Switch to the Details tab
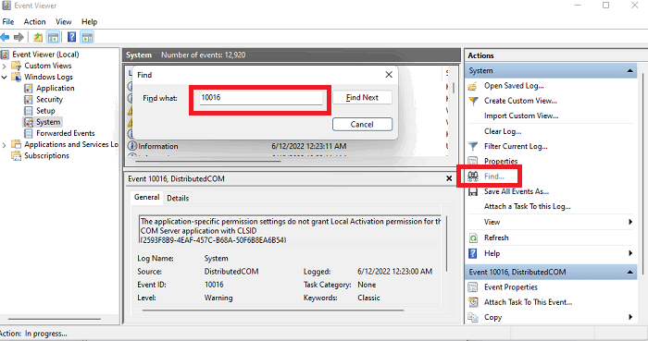The height and width of the screenshot is (341, 648). [x=178, y=199]
